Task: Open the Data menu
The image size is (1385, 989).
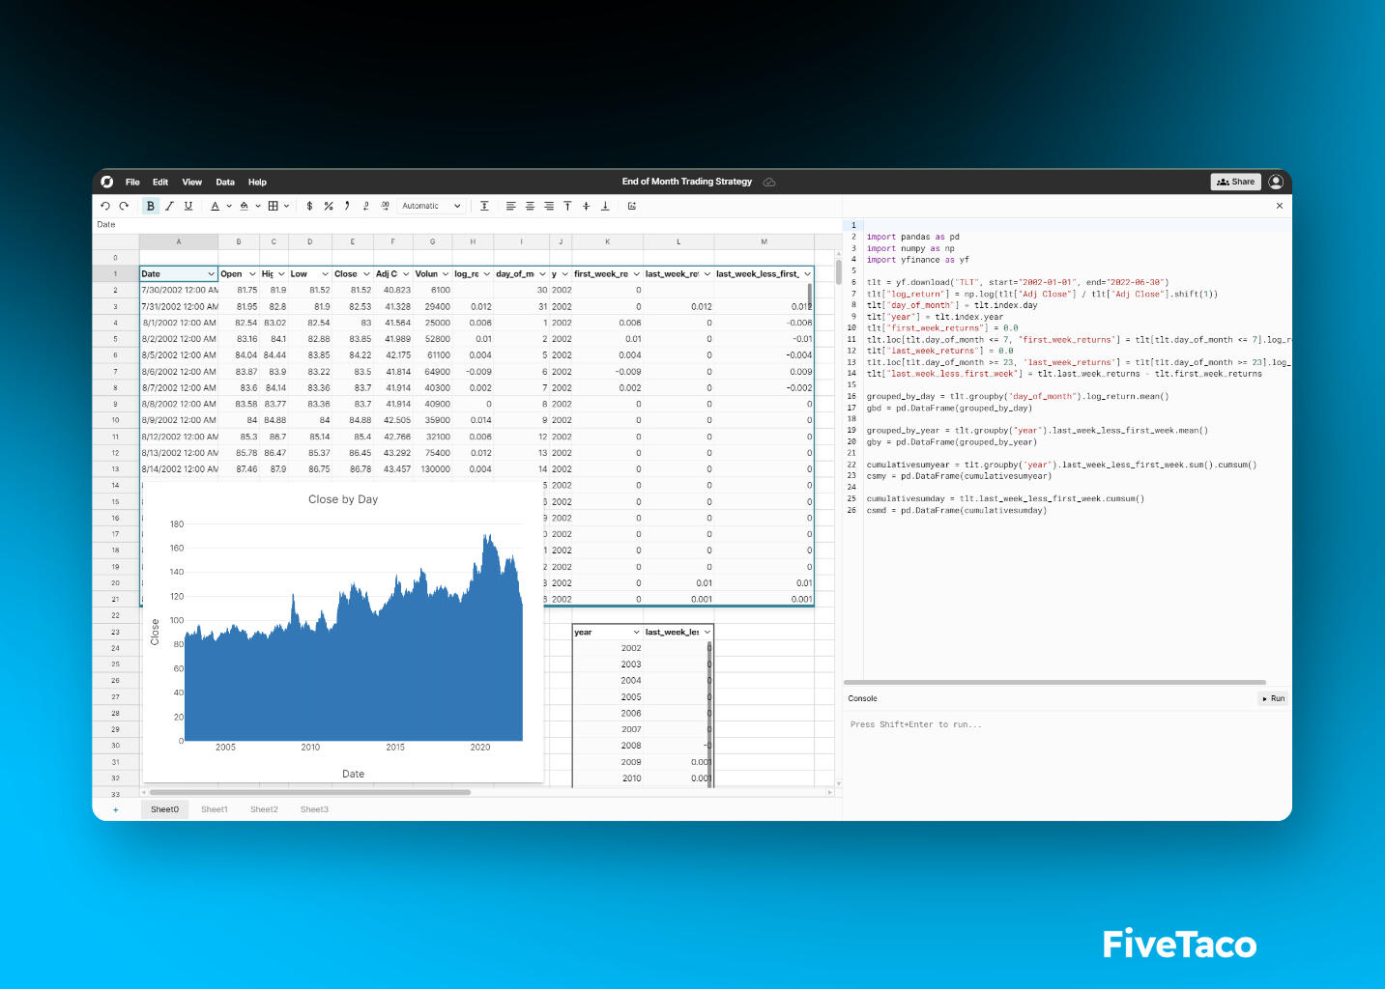Action: 225,182
